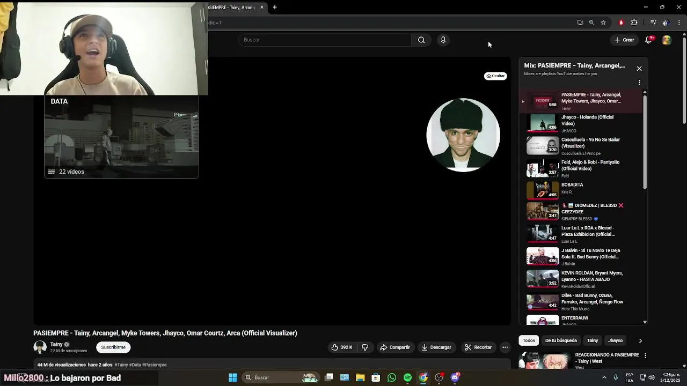Open Spotify from taskbar
This screenshot has height=386, width=687.
(x=407, y=377)
